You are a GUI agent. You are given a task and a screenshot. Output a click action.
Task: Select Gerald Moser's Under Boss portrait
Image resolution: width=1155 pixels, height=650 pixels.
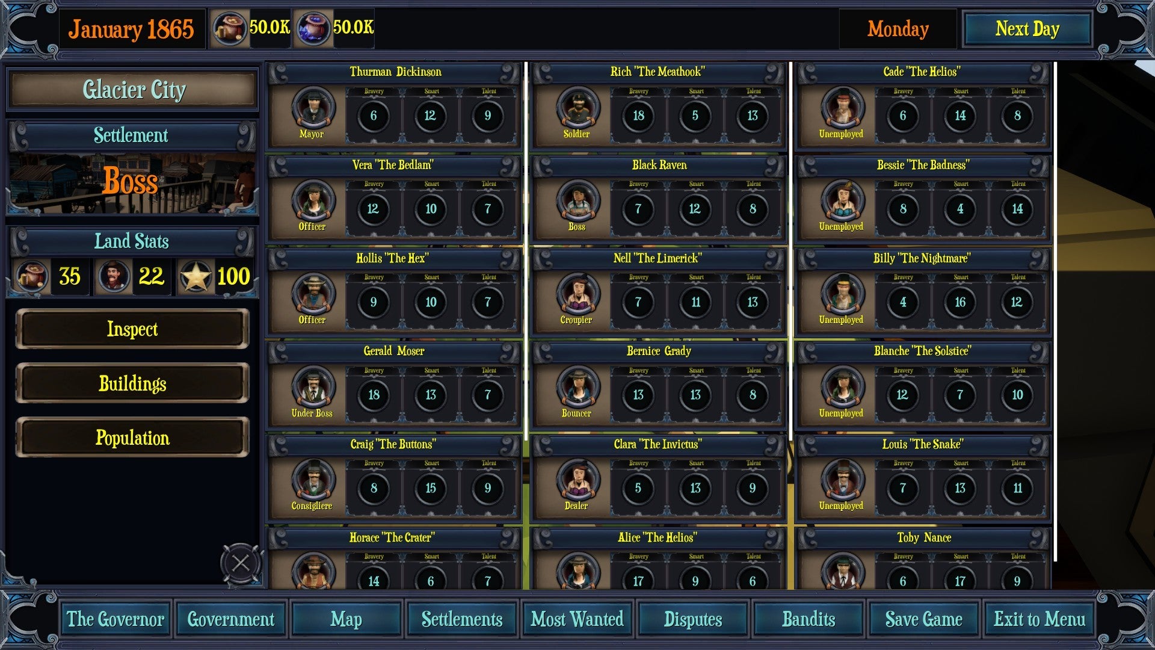[x=313, y=388]
